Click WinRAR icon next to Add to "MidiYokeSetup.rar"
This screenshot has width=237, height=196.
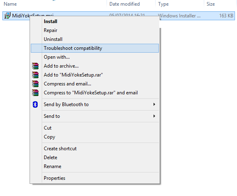[35, 75]
